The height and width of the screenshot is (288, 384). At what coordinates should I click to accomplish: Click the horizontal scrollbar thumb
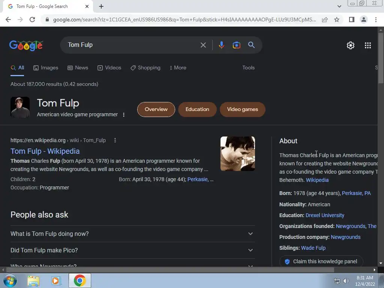170,270
